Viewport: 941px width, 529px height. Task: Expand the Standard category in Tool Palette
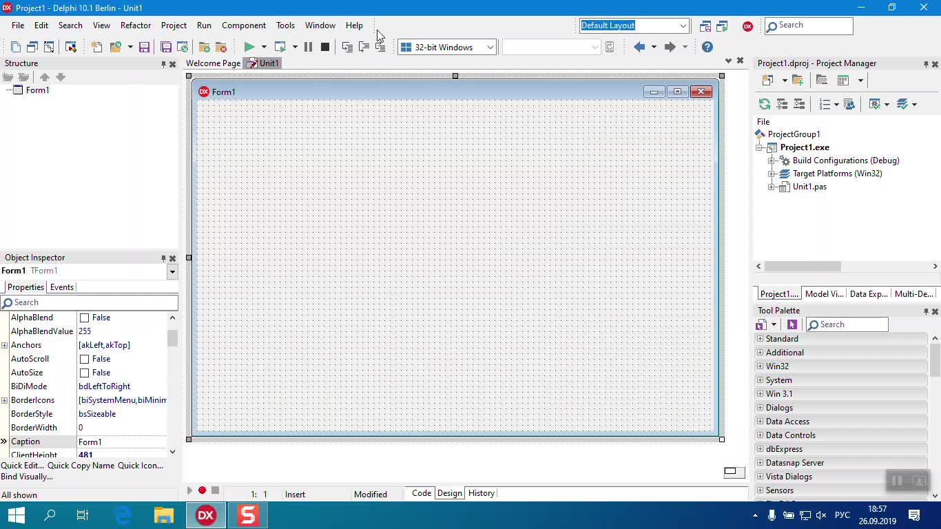coord(761,339)
